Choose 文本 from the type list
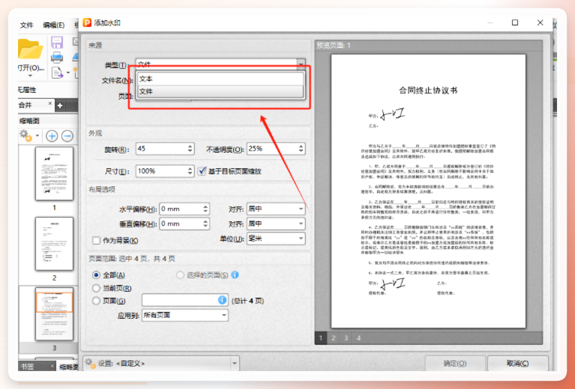 coord(221,78)
